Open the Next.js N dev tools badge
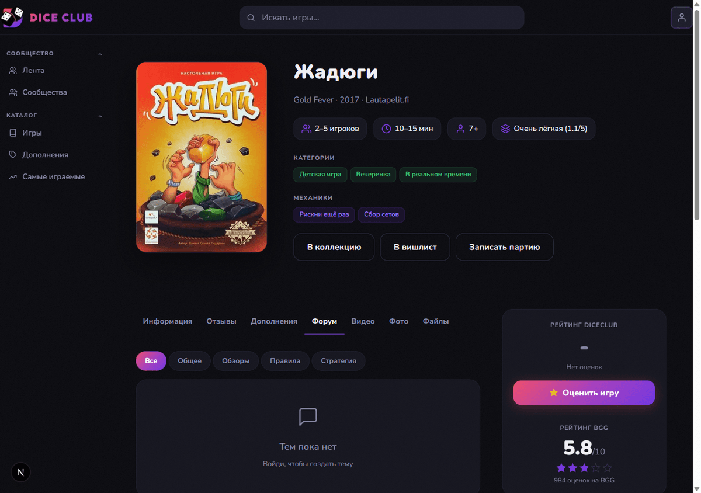This screenshot has height=493, width=701. (x=21, y=472)
